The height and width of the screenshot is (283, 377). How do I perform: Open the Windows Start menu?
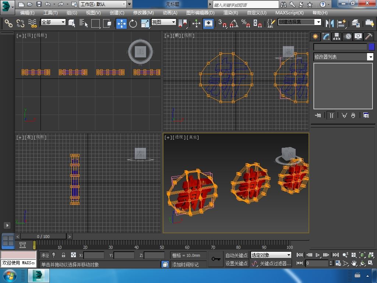(10, 276)
